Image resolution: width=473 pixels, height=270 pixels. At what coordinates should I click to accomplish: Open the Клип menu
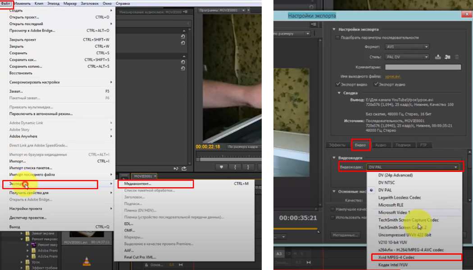(x=39, y=3)
